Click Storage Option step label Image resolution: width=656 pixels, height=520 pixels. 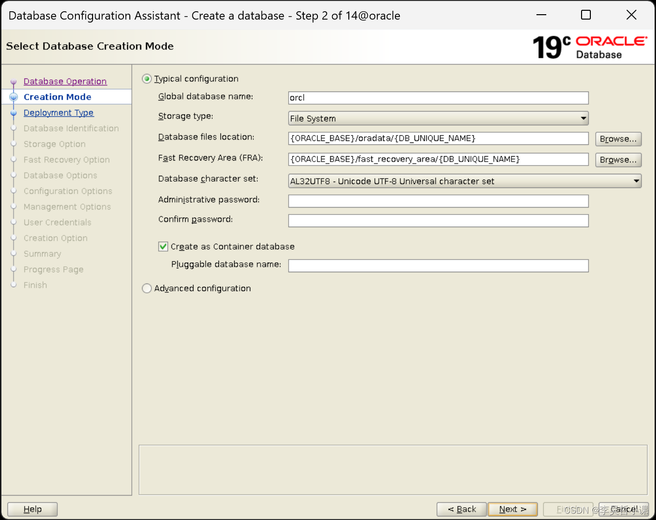[54, 144]
